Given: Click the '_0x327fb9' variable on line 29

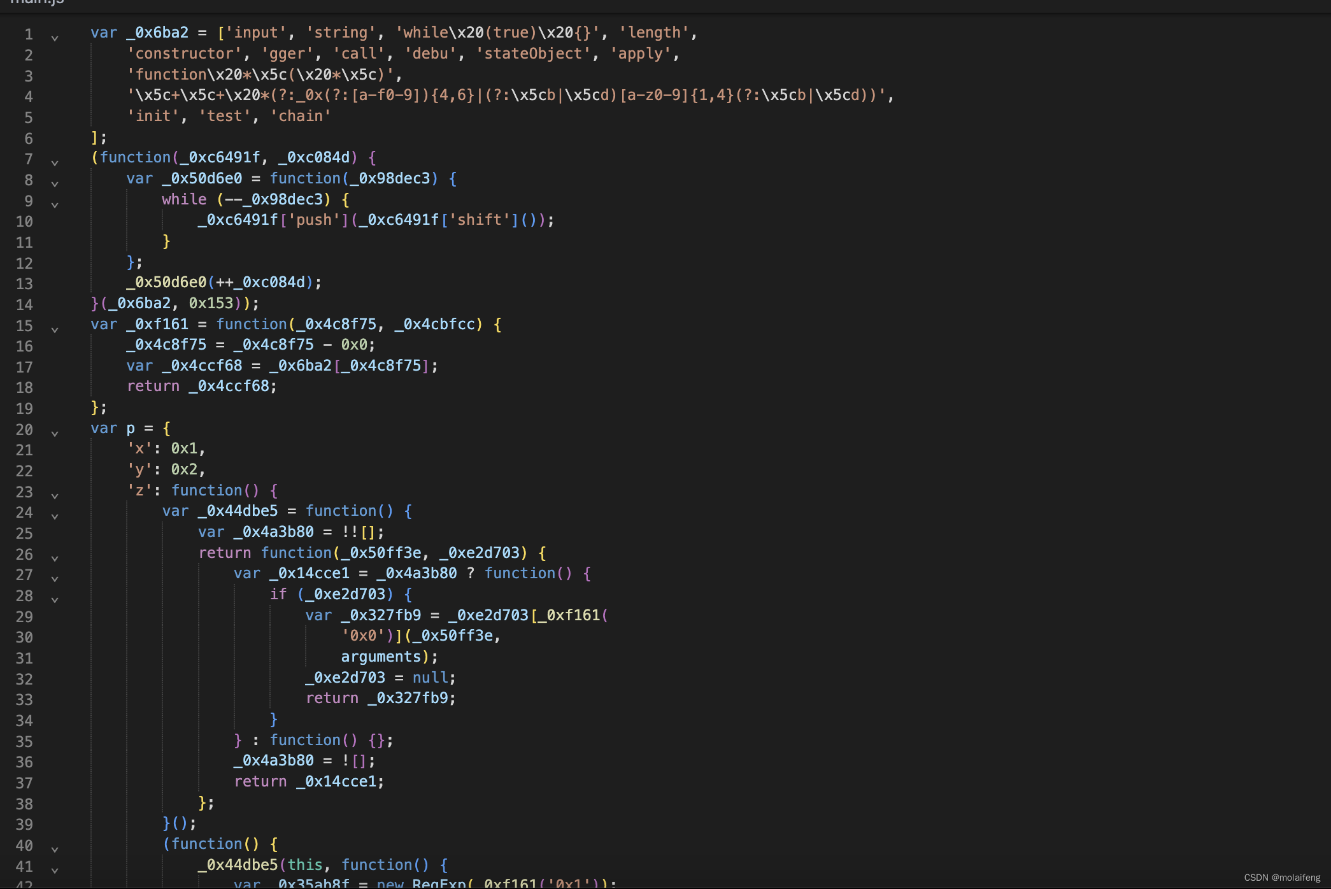Looking at the screenshot, I should (381, 615).
